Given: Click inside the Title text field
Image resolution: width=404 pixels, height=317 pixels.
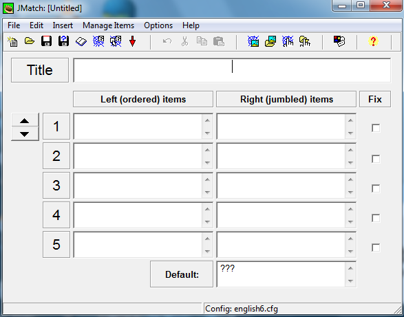Looking at the screenshot, I should coord(232,70).
